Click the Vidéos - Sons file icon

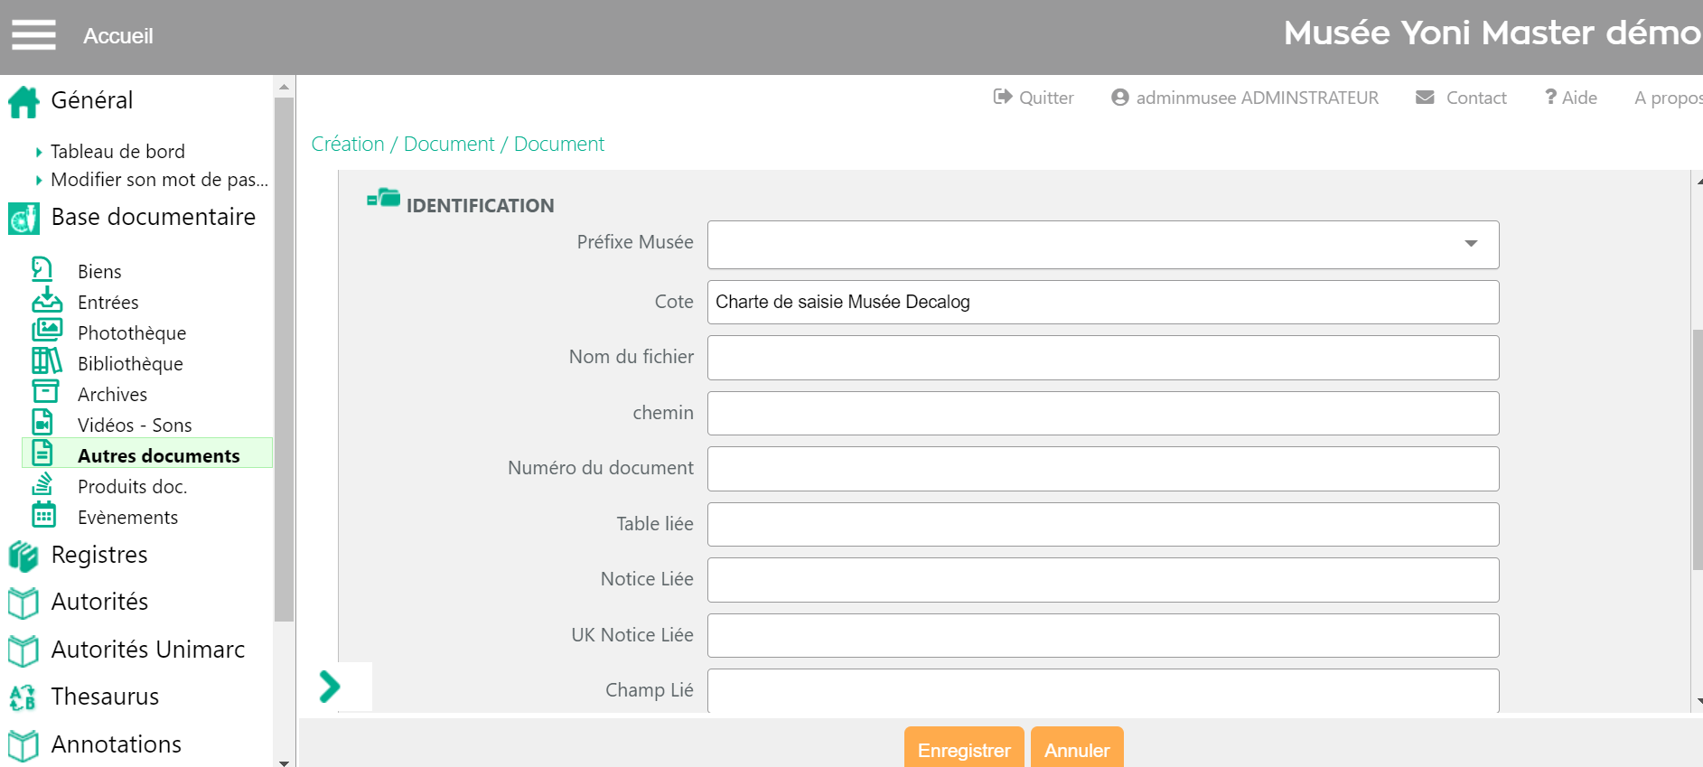[42, 422]
